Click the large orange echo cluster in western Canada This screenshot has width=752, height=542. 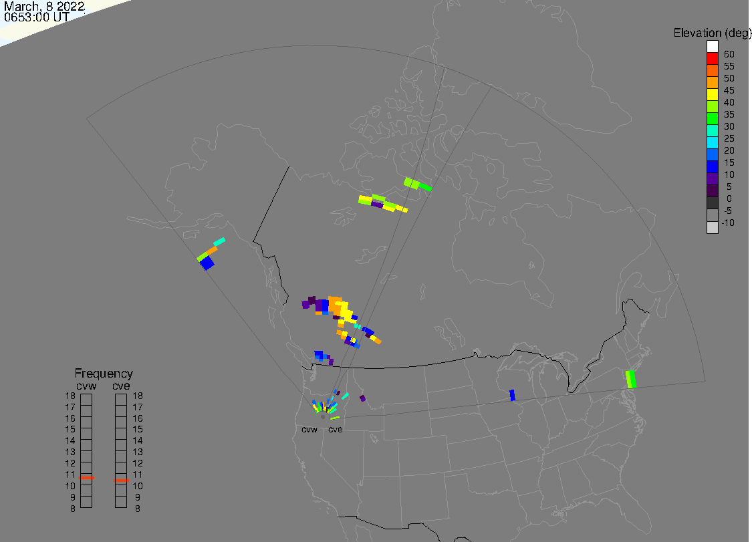coord(337,306)
